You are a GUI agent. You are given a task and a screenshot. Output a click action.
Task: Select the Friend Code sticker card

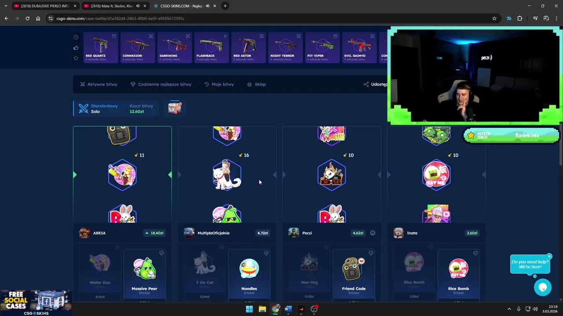coord(354,275)
